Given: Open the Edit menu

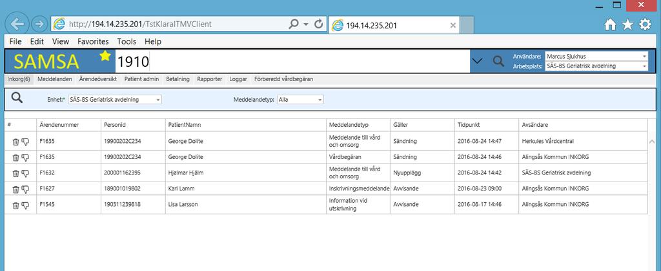Looking at the screenshot, I should tap(37, 42).
